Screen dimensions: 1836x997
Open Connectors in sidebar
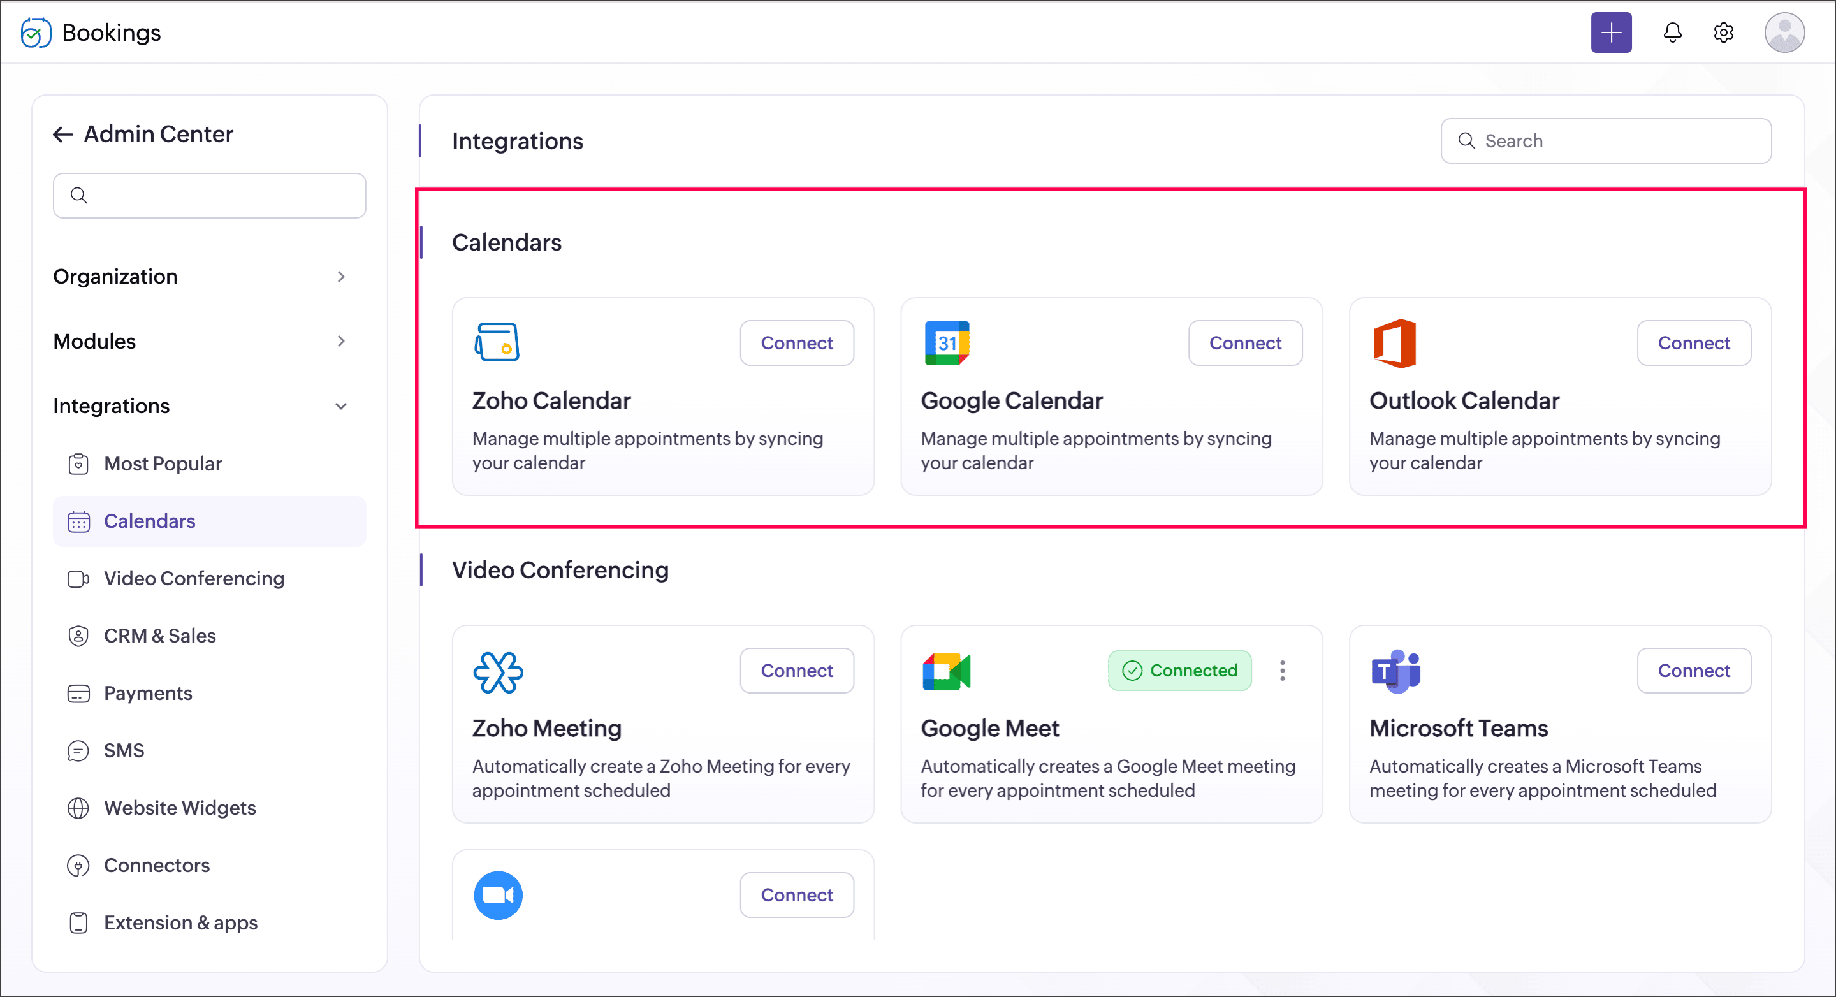pyautogui.click(x=210, y=865)
